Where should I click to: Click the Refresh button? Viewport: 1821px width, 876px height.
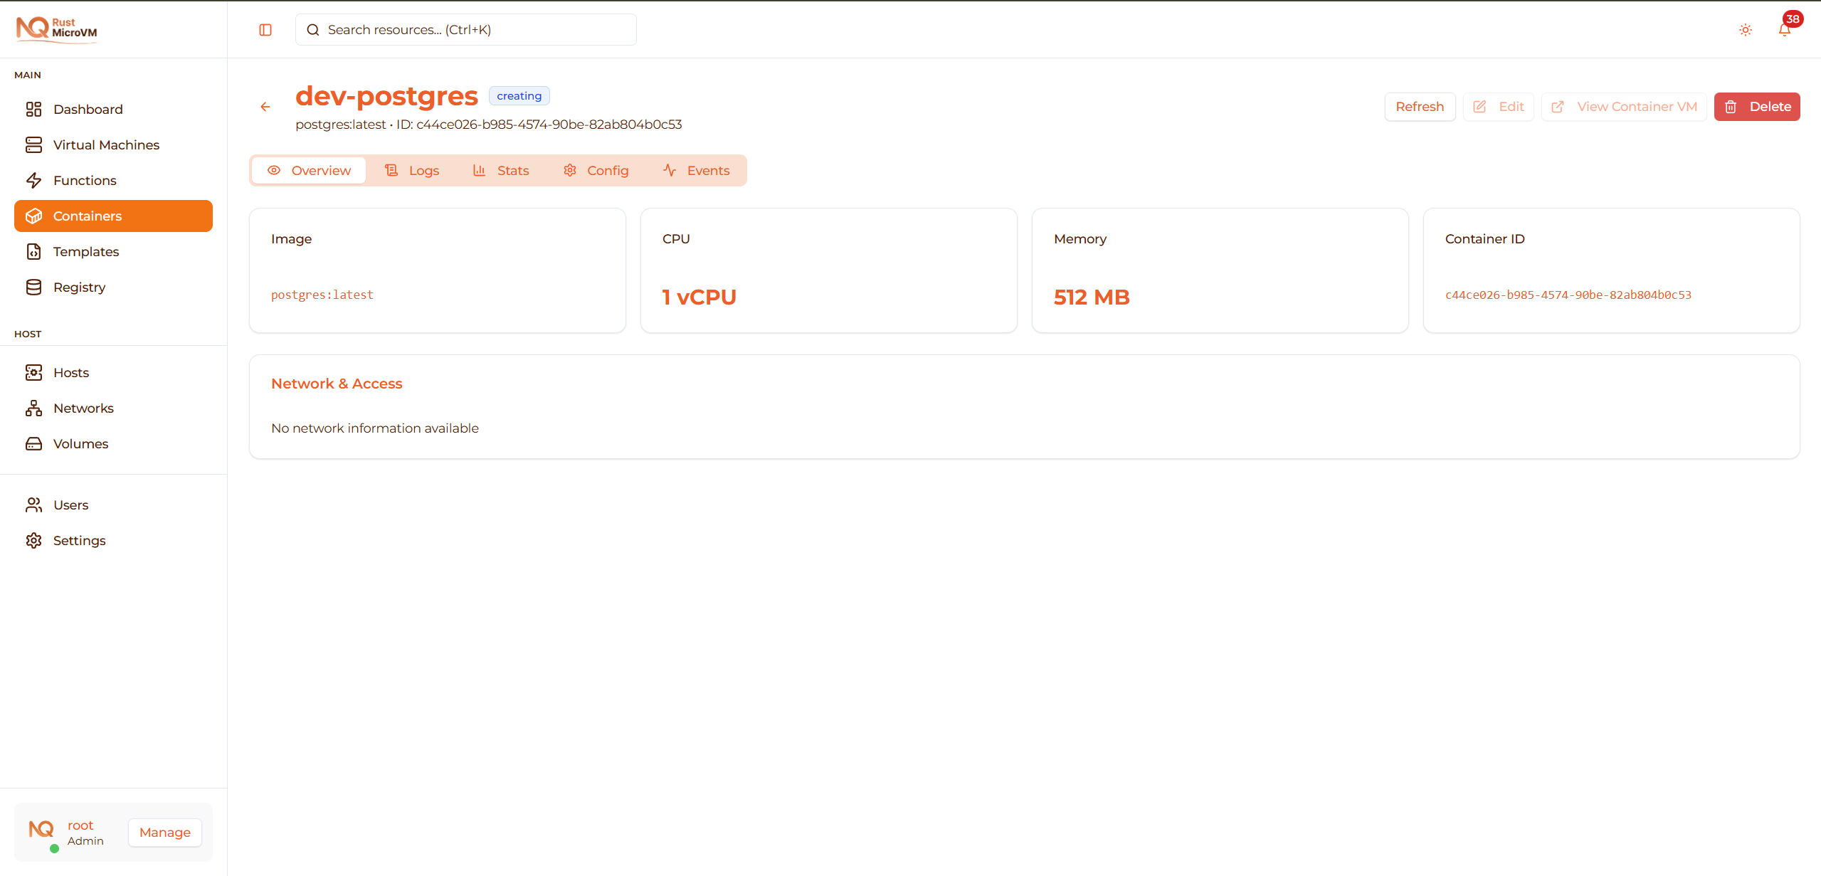1419,106
